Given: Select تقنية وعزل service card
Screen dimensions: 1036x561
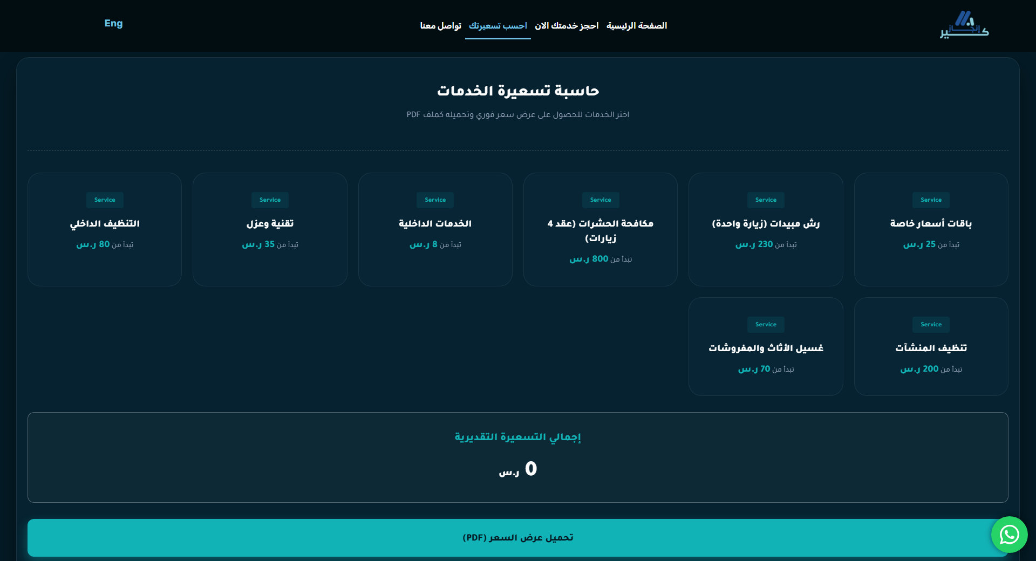Looking at the screenshot, I should click(x=270, y=229).
